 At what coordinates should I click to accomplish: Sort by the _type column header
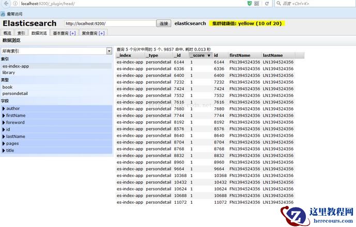[x=159, y=55]
